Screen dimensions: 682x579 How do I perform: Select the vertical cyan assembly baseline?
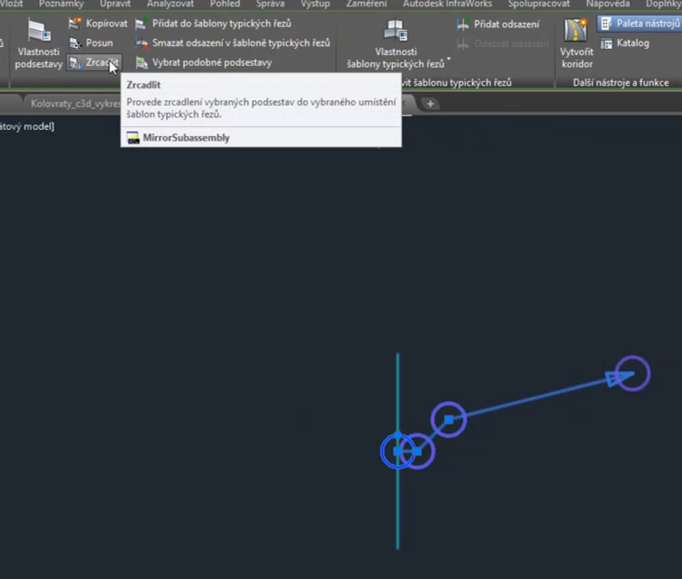point(398,509)
